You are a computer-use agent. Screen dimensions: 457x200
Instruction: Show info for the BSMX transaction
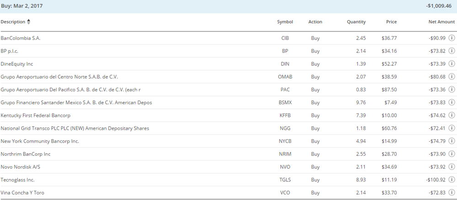[452, 102]
